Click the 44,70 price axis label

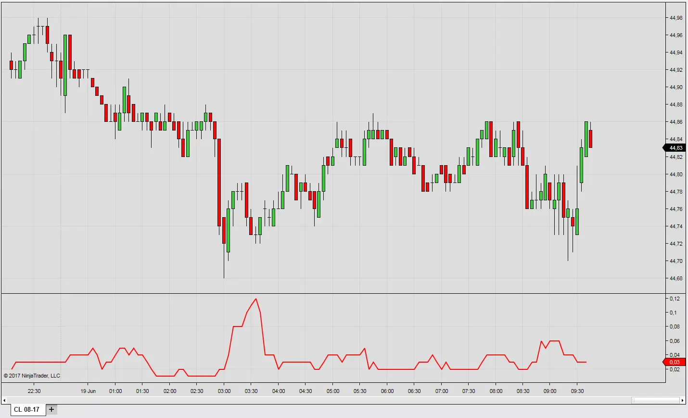click(676, 261)
